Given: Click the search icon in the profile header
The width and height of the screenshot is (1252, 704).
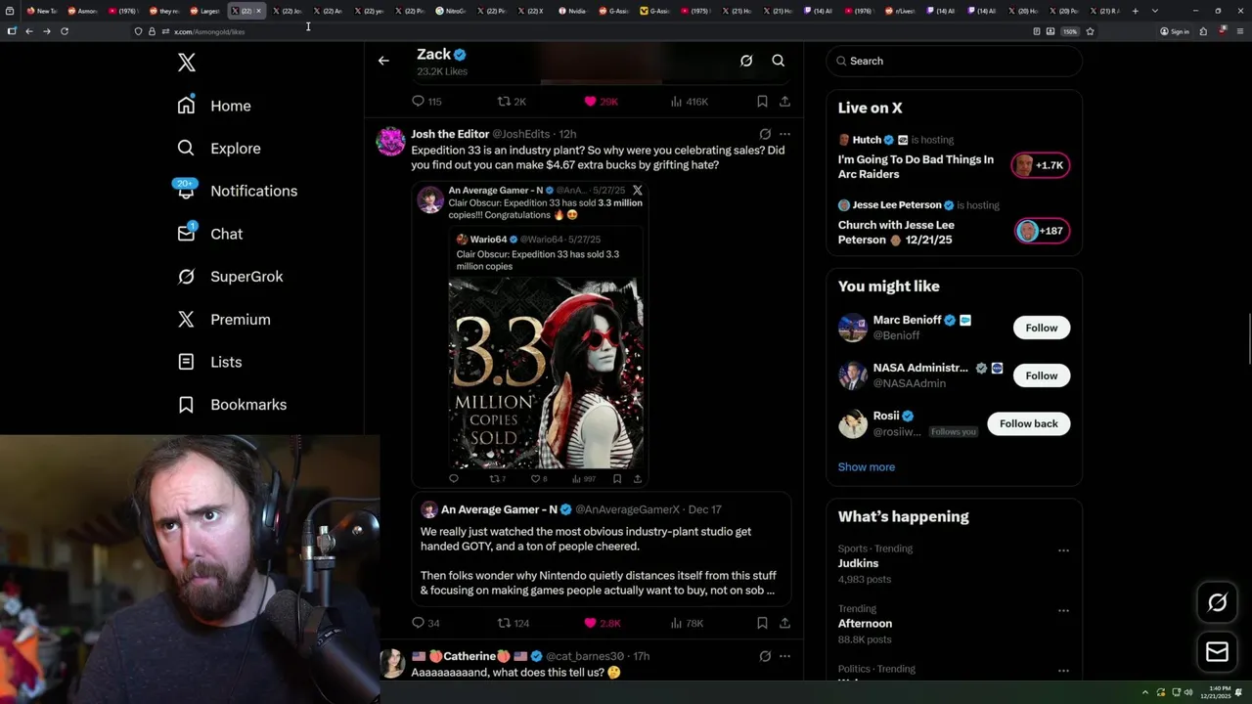Looking at the screenshot, I should click(779, 61).
